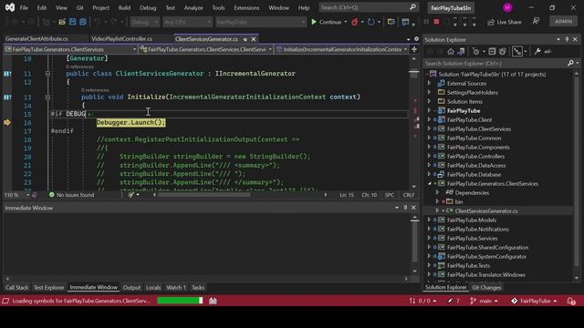Toggle auto-hide pin on Solution Explorer

click(567, 39)
